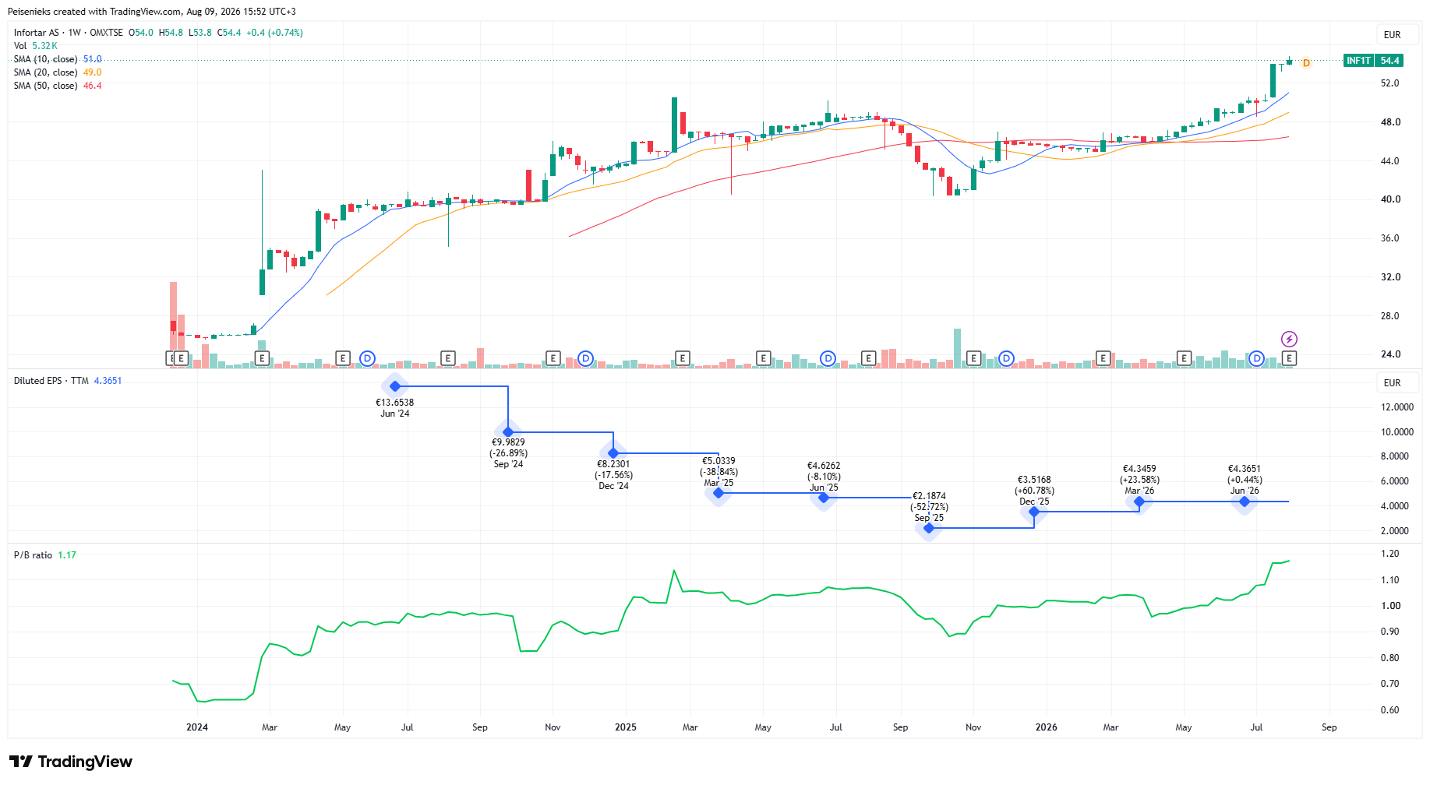Image resolution: width=1430 pixels, height=785 pixels.
Task: Click the TradingView logo
Action: click(71, 762)
